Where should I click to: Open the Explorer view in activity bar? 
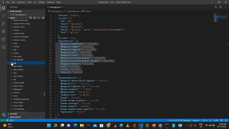point(3,8)
